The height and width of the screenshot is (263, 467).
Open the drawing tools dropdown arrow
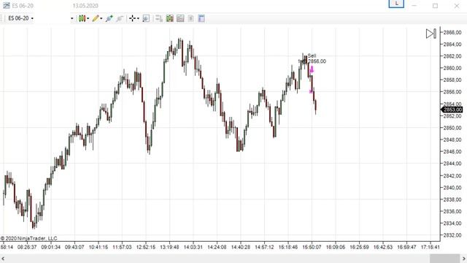(101, 18)
